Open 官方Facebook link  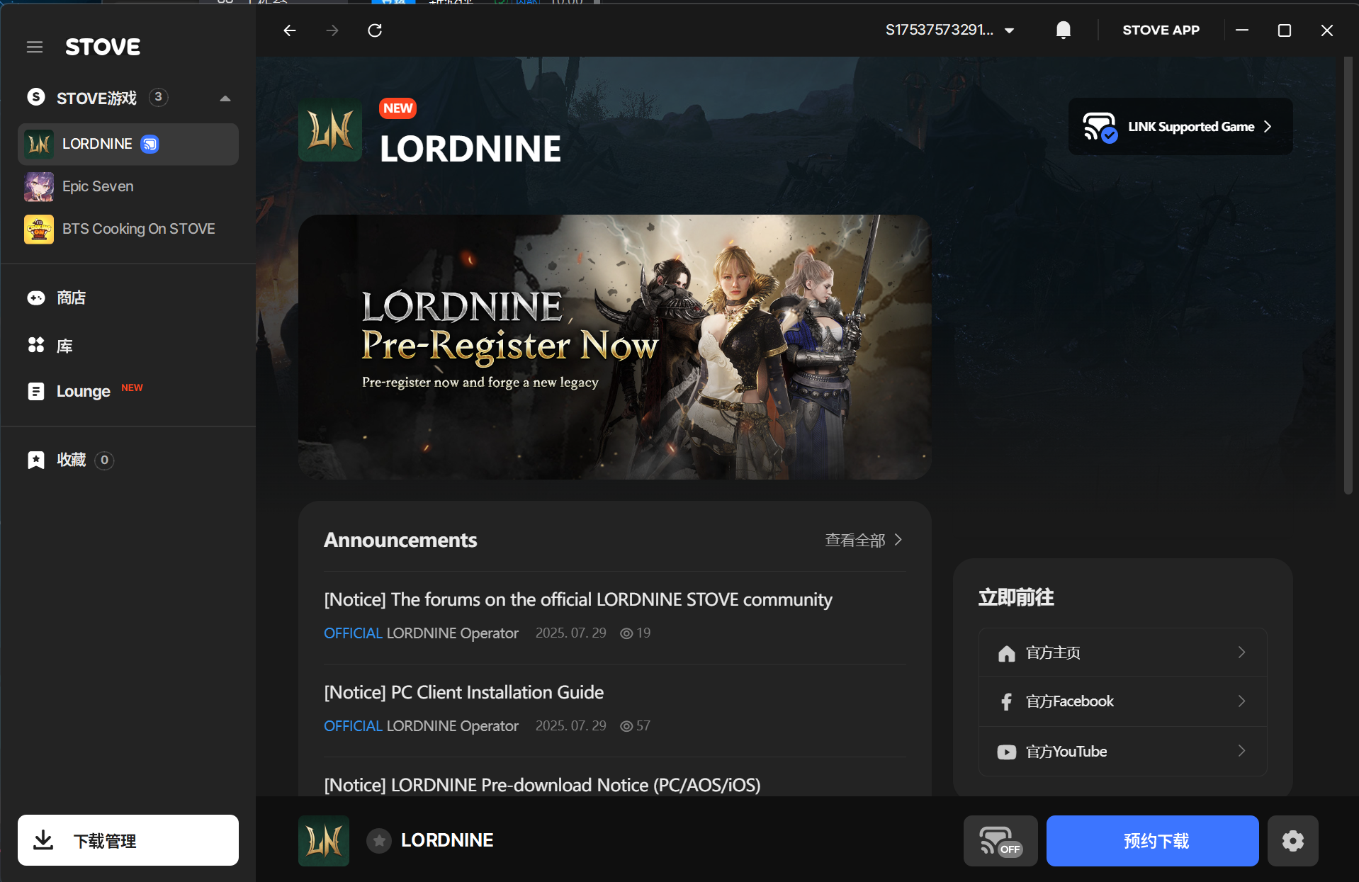click(x=1122, y=701)
